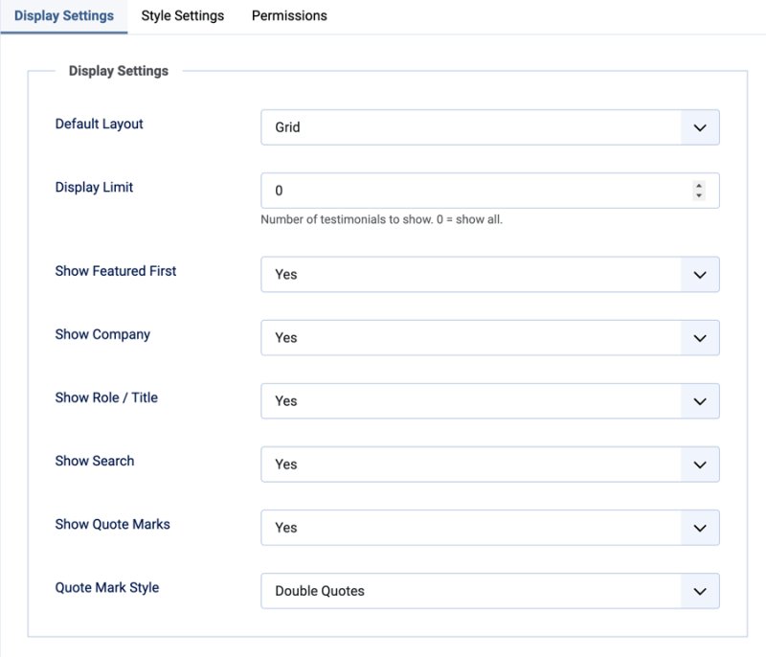
Task: Open the Show Company dropdown
Action: (x=490, y=337)
